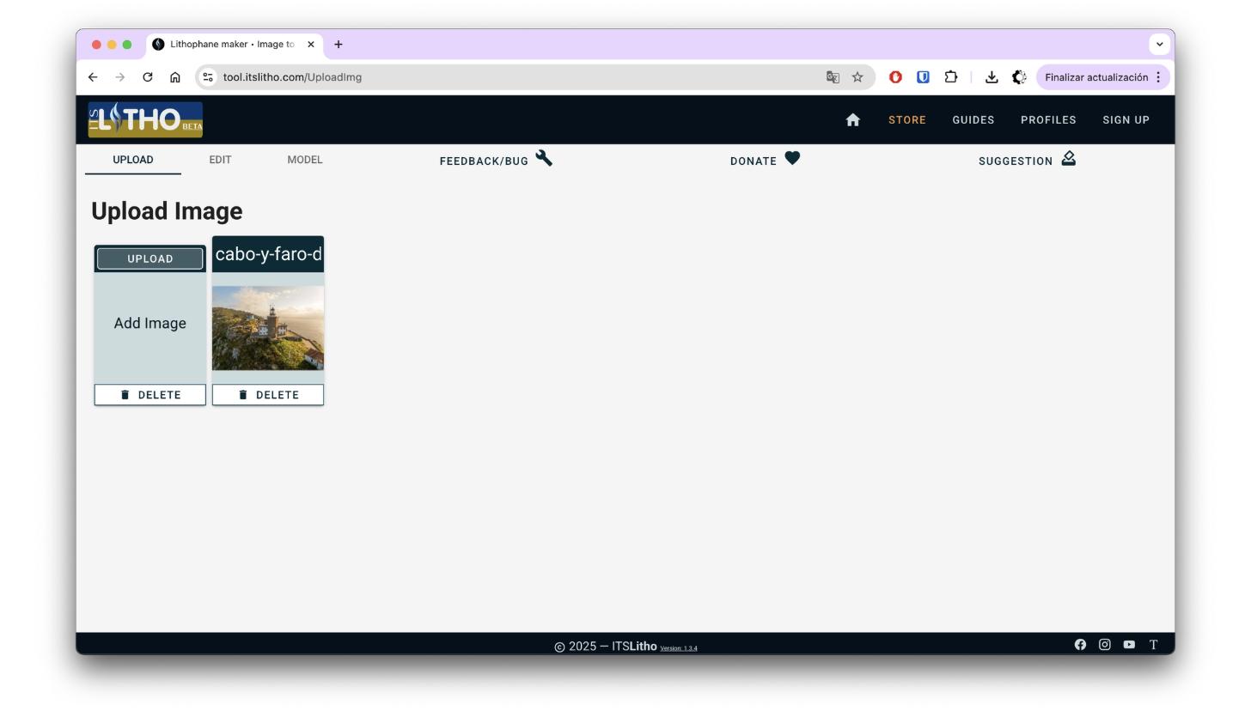Bookmark the page with star icon
This screenshot has width=1251, height=711.
(857, 77)
